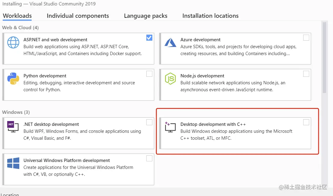Enable the Python development checkbox
This screenshot has width=333, height=196.
(149, 74)
